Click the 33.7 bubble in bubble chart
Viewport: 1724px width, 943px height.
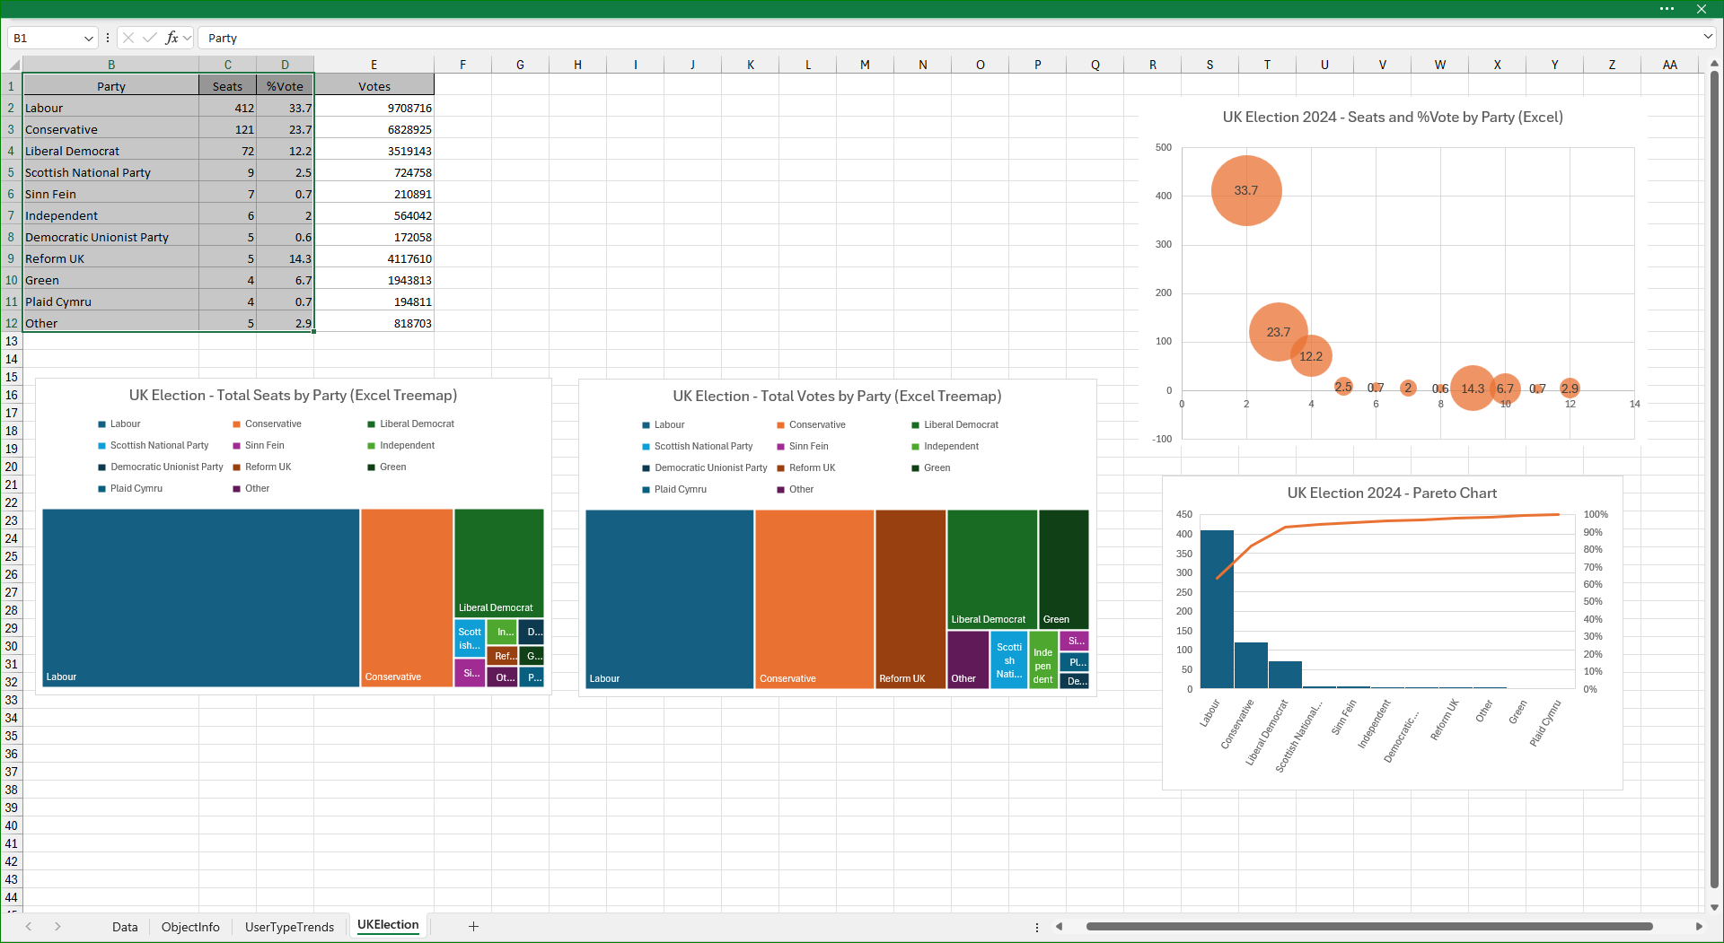[1246, 190]
